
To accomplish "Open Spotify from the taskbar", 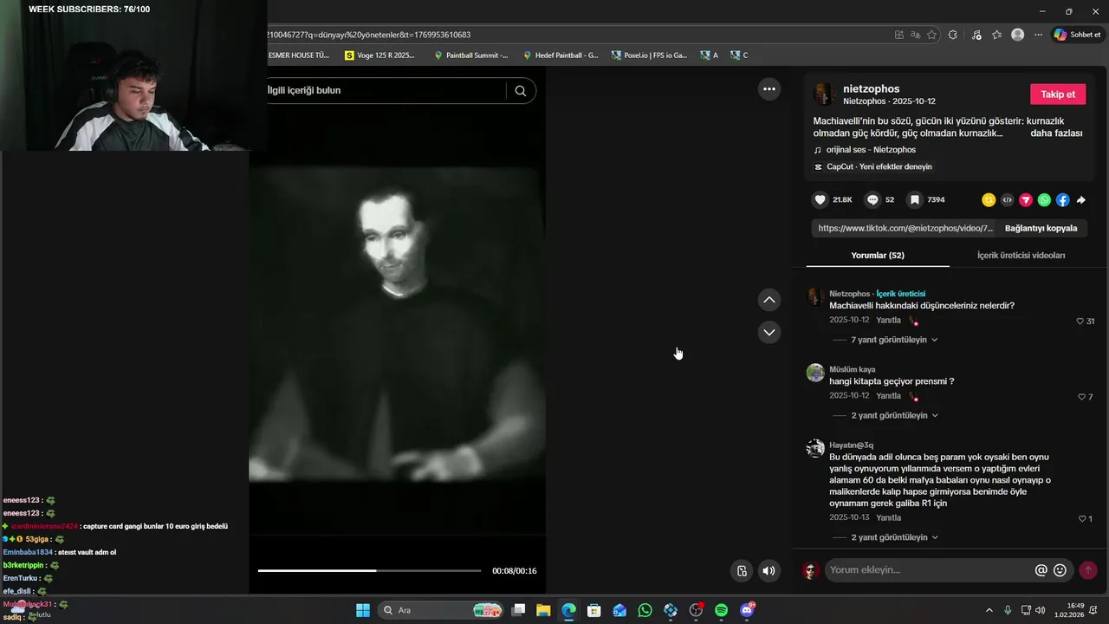I will click(x=721, y=610).
